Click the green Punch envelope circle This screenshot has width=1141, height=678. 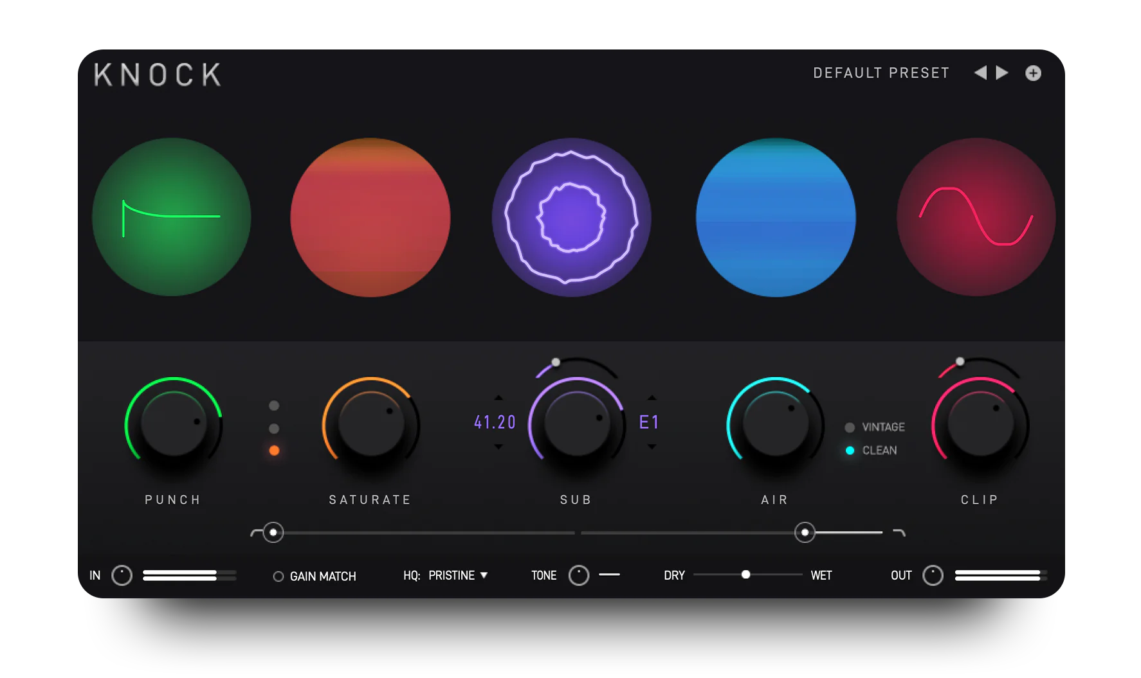click(172, 217)
